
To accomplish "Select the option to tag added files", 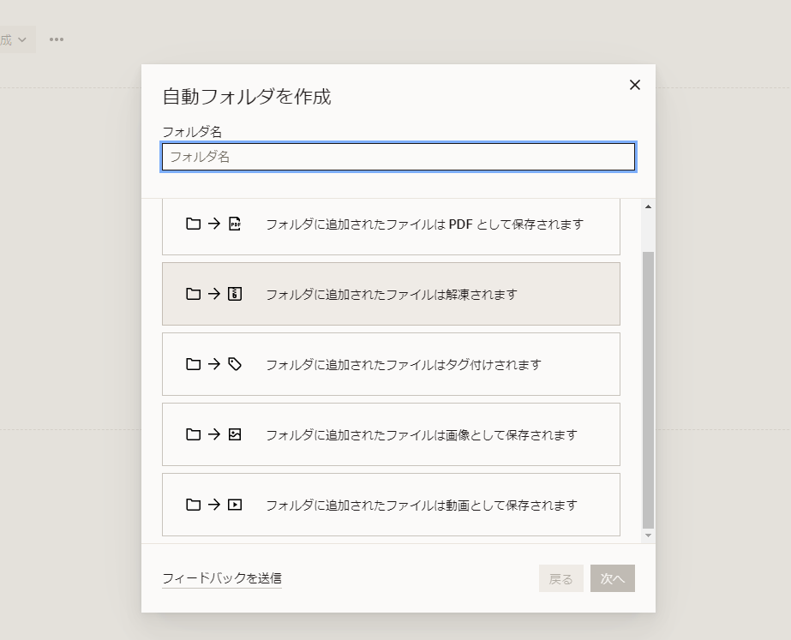I will tap(391, 364).
